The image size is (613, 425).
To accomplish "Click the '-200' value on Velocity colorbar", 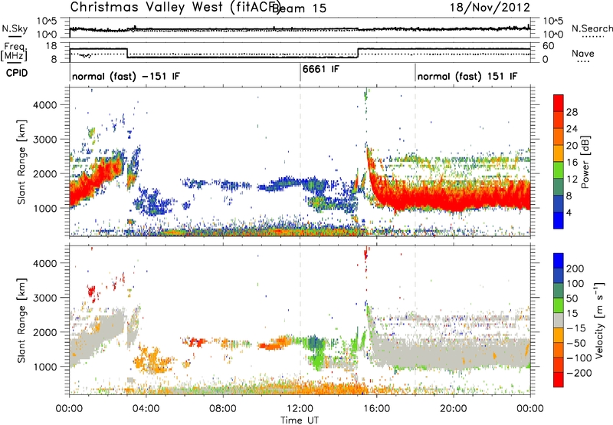I will tap(579, 373).
